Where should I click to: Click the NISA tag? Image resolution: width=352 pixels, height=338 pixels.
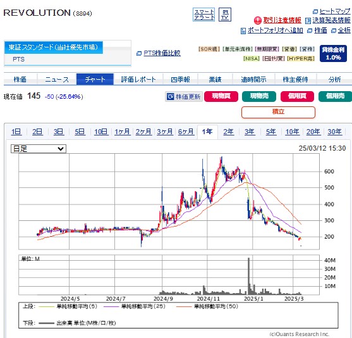click(252, 59)
